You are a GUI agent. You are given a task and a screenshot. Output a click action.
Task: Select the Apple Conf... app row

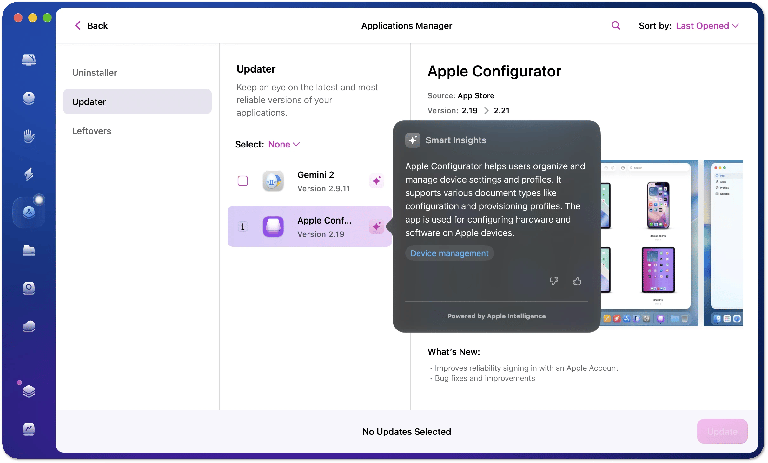pyautogui.click(x=309, y=226)
